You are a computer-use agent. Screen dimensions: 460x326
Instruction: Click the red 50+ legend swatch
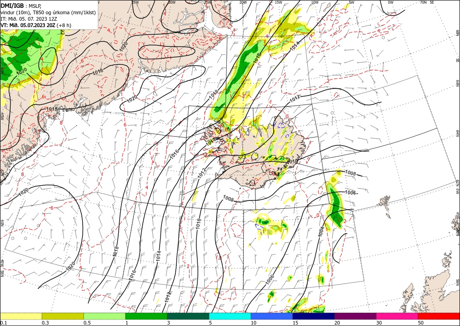click(439, 316)
